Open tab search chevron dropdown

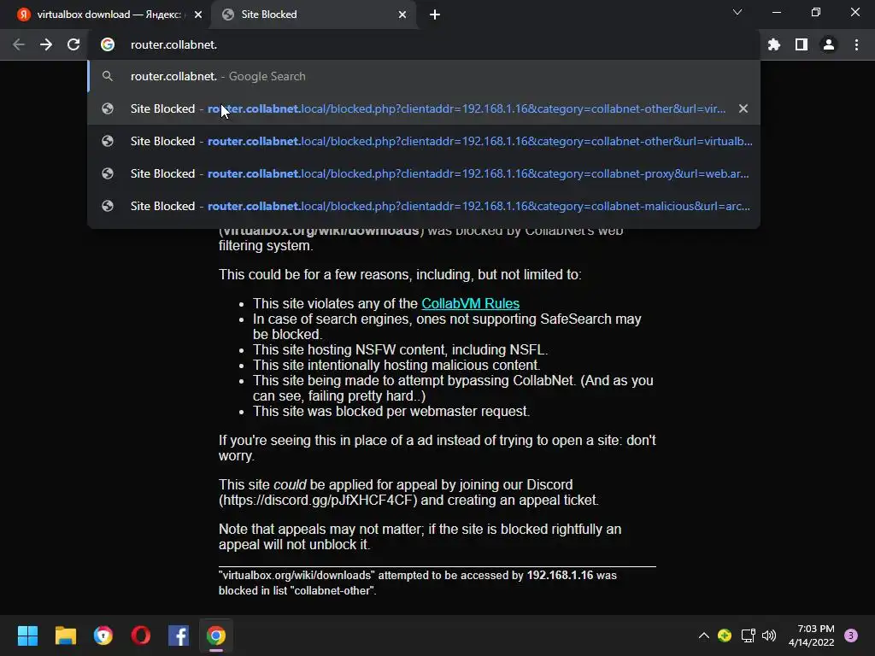(x=737, y=12)
